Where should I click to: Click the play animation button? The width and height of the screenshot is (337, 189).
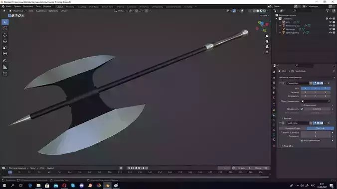pyautogui.click(x=139, y=168)
